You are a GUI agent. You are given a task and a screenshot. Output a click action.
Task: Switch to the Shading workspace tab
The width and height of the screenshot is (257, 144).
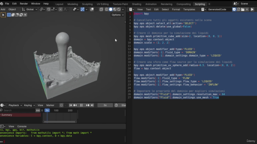[x=137, y=4]
